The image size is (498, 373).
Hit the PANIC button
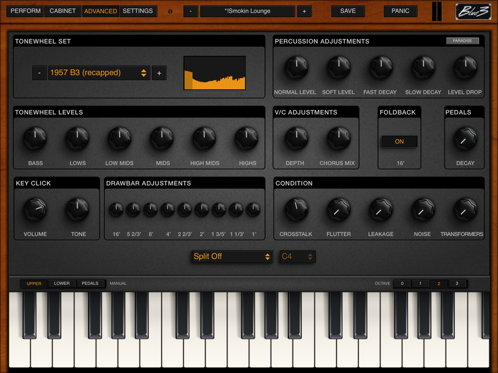click(x=400, y=11)
